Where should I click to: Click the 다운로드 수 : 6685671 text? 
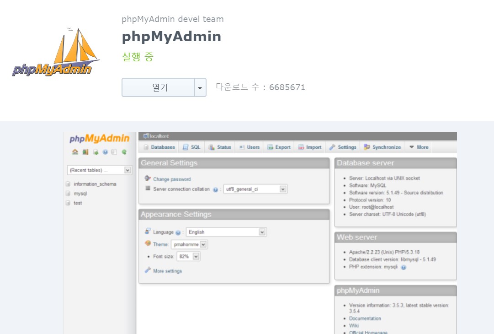(x=260, y=87)
